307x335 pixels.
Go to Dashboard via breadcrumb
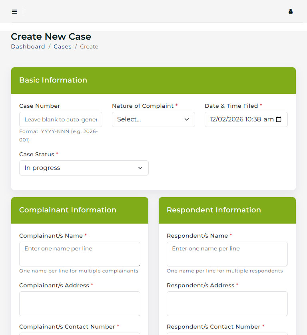point(28,46)
